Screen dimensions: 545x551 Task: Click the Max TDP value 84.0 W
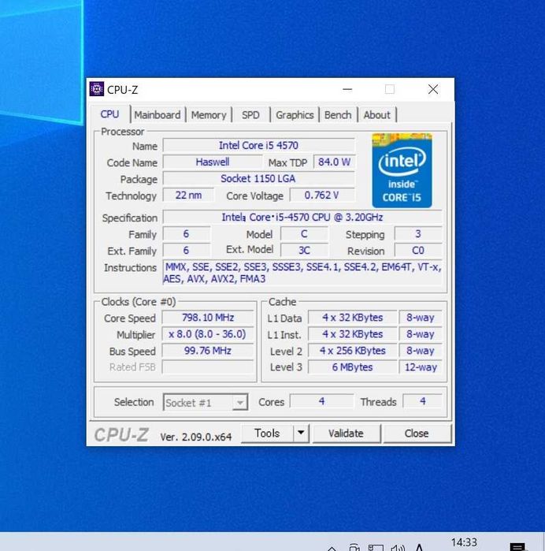coord(334,162)
